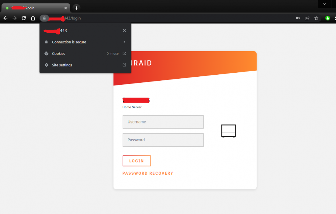This screenshot has height=214, width=336.
Task: Click the server case icon
Action: (x=228, y=131)
